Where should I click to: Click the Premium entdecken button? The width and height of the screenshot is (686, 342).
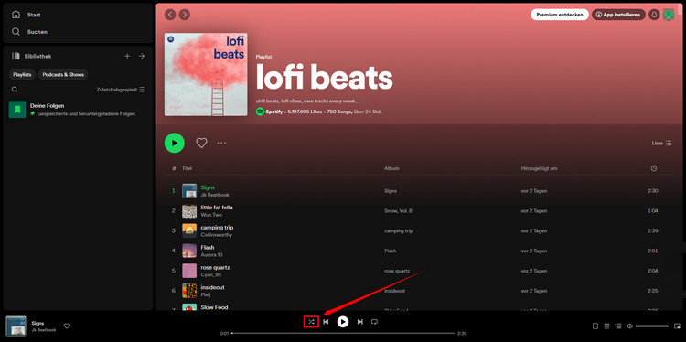pyautogui.click(x=560, y=15)
